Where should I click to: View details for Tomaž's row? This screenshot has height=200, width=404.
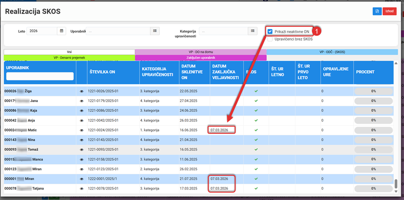coord(82,150)
